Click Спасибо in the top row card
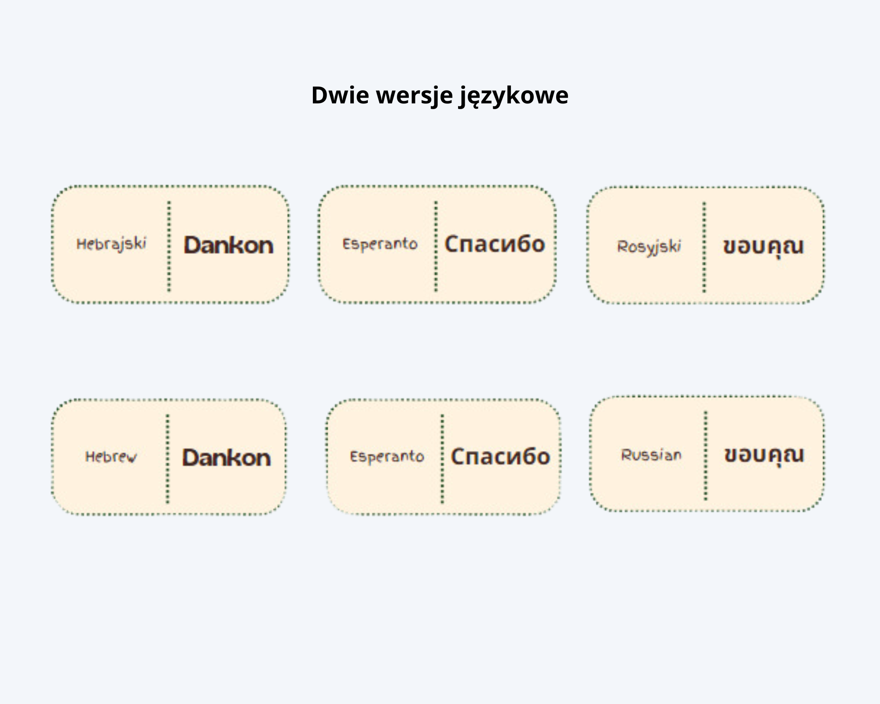The height and width of the screenshot is (704, 880). click(x=495, y=244)
